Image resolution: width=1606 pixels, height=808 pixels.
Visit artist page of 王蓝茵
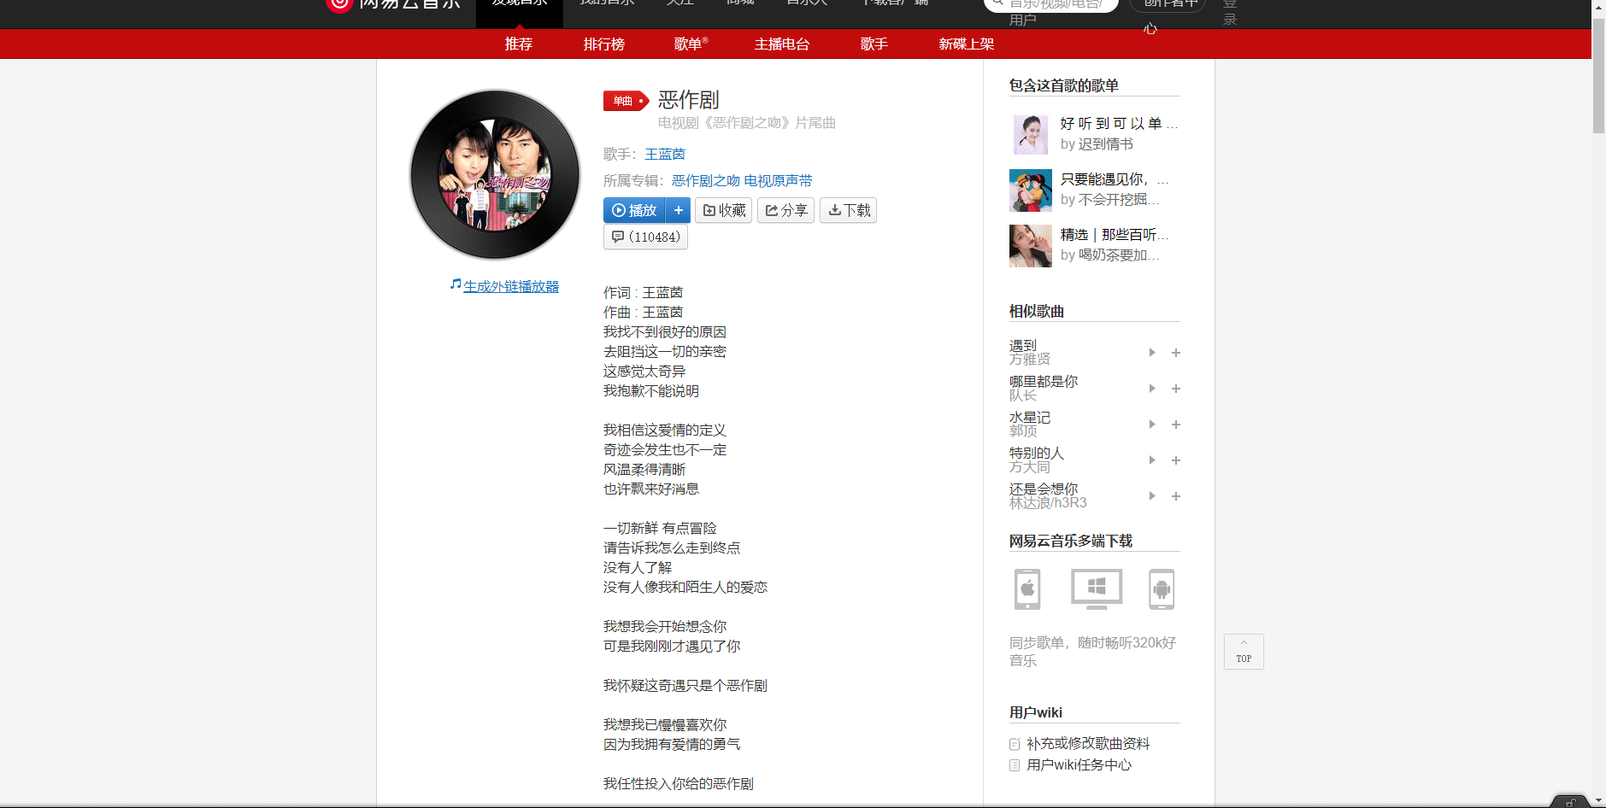tap(666, 154)
